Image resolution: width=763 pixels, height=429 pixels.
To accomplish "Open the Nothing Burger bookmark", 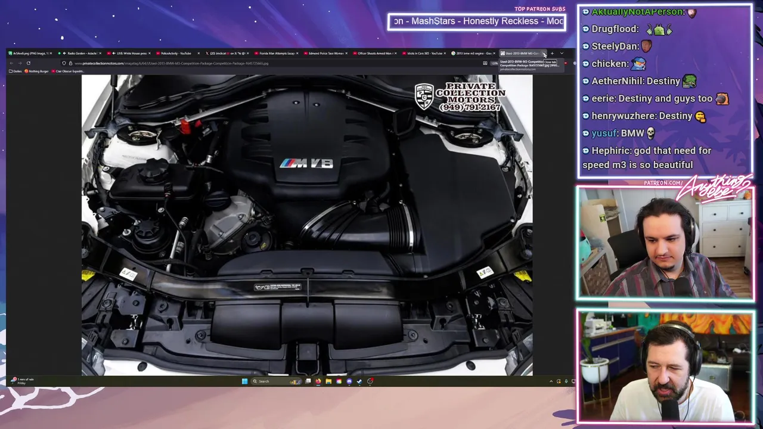I will pos(36,71).
